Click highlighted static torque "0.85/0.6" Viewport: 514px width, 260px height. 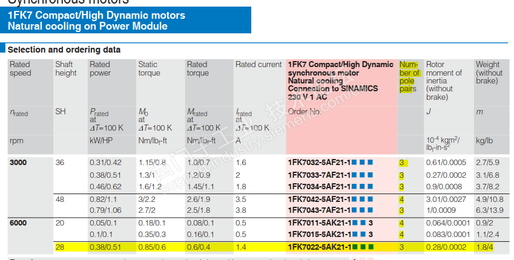pyautogui.click(x=152, y=247)
